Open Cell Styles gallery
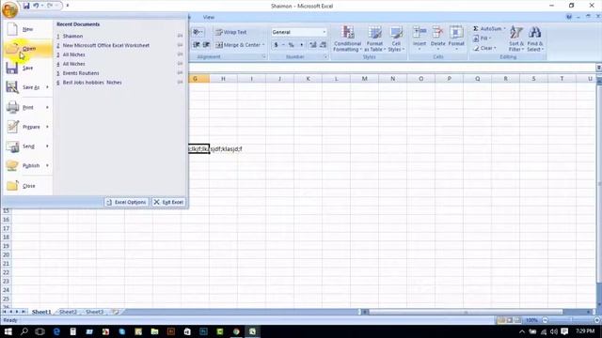Viewport: 602px width, 338px height. tap(396, 38)
